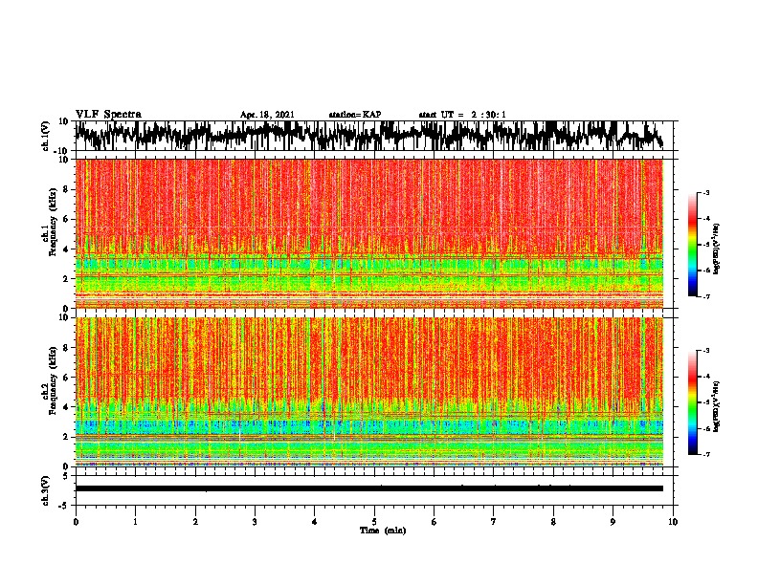Click the "station=KAP" header label
The height and width of the screenshot is (585, 758).
click(x=355, y=115)
